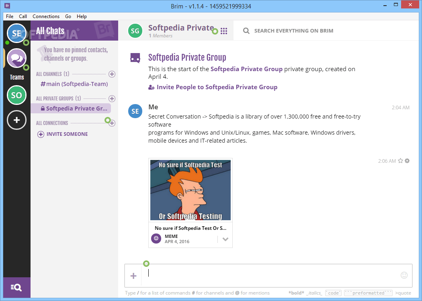Click the Softpedia Private Group heading
The height and width of the screenshot is (301, 422).
pyautogui.click(x=187, y=57)
